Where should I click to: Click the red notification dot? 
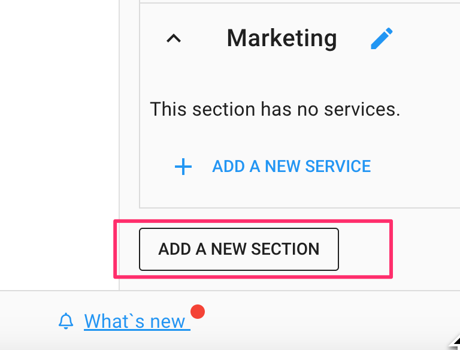coord(198,312)
